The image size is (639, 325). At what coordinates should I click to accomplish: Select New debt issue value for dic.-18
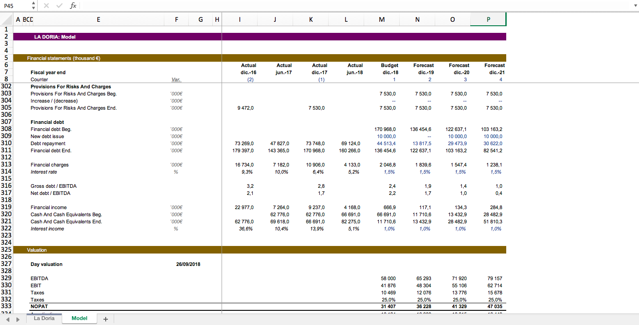[x=386, y=136]
